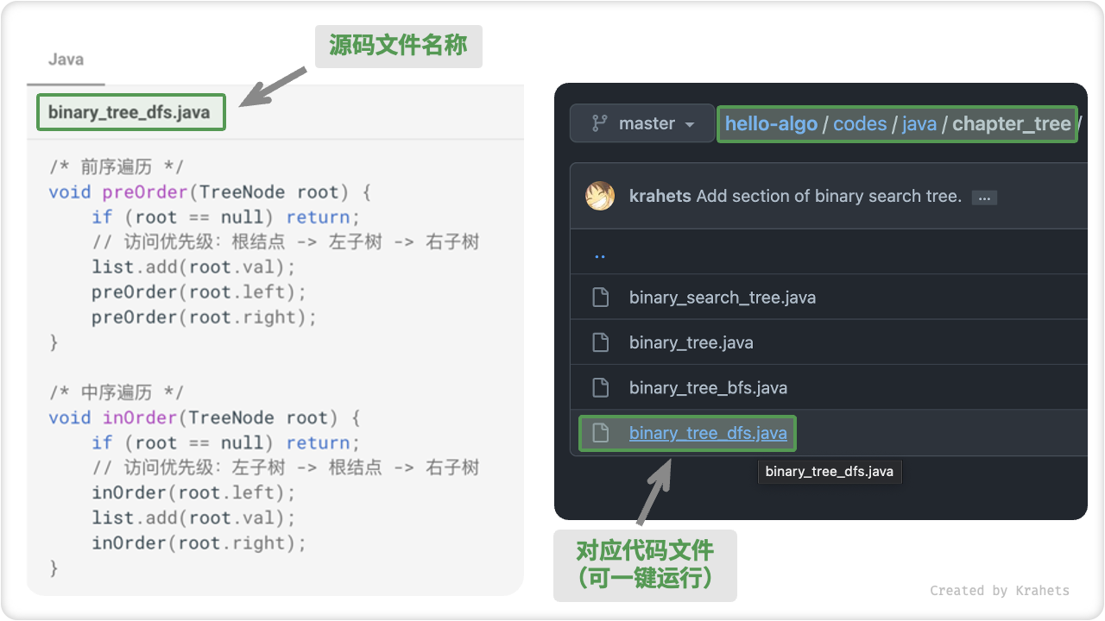This screenshot has height=621, width=1105.
Task: Click the binary_tree_dfs.java header in code panel
Action: [x=130, y=112]
